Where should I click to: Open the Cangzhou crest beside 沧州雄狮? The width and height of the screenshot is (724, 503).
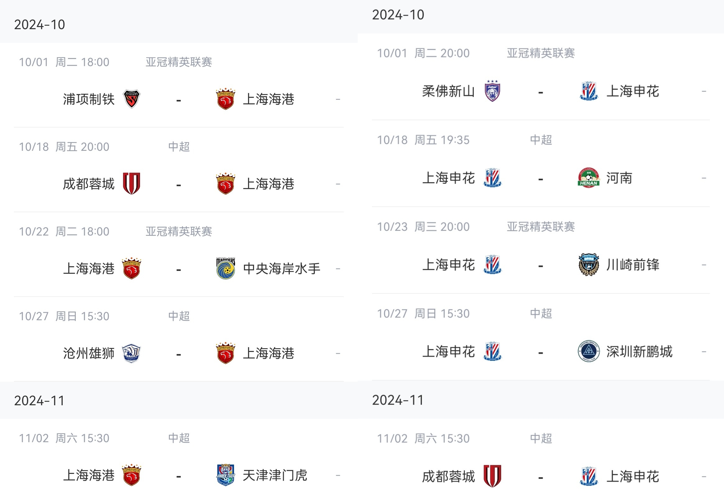pyautogui.click(x=131, y=353)
